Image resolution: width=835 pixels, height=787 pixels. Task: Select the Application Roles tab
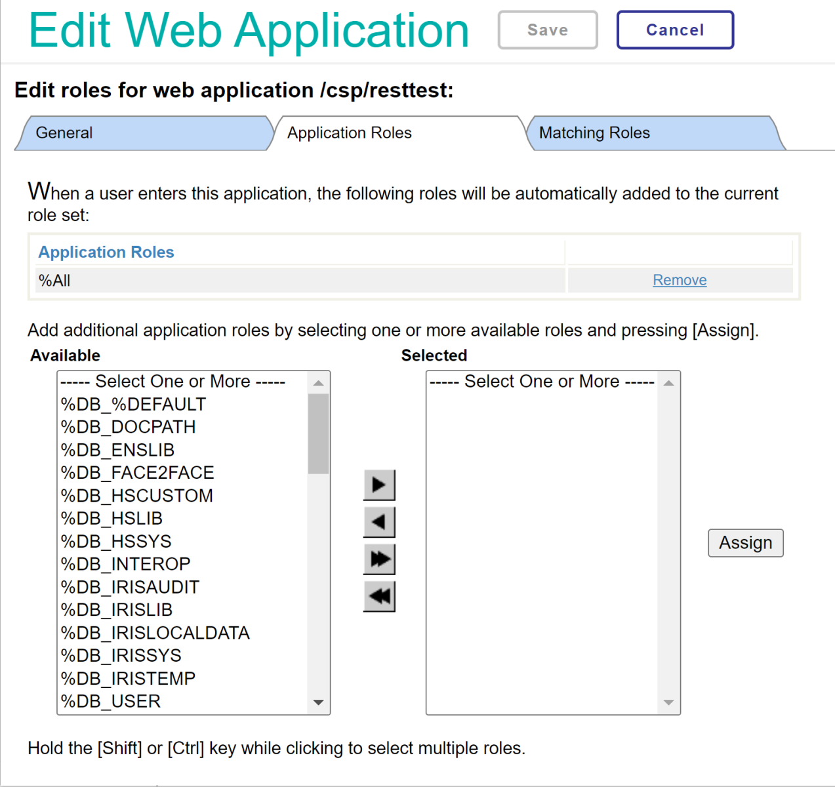pos(350,133)
